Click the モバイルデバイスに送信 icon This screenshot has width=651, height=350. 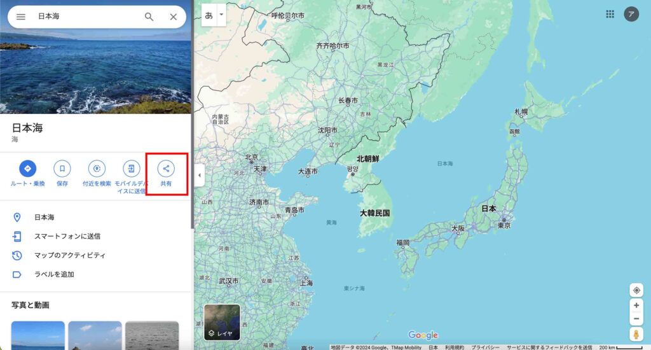(x=131, y=169)
